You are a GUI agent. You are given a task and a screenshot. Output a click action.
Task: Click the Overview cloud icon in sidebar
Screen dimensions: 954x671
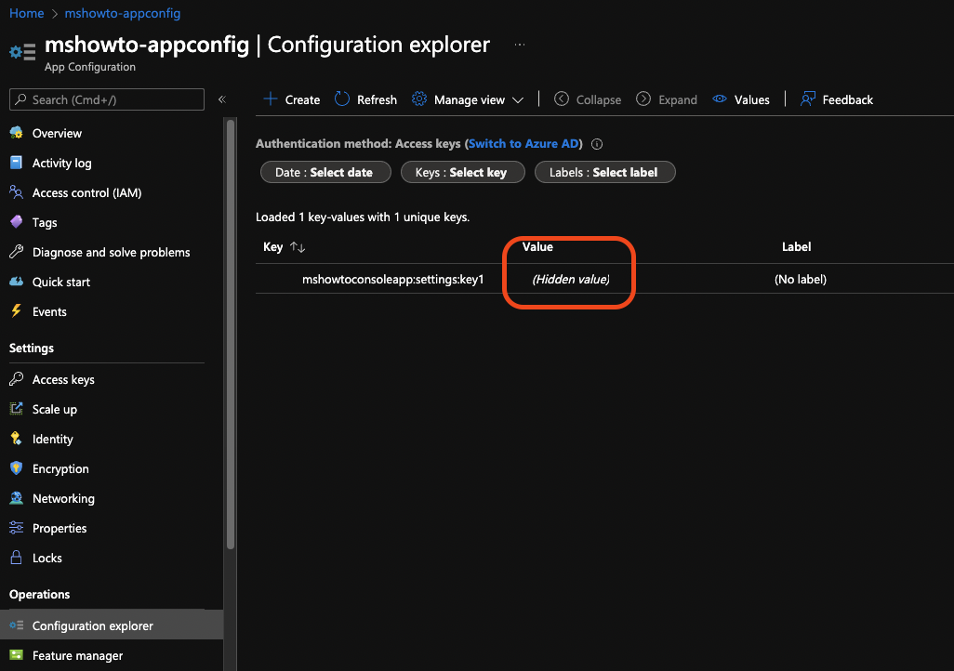[17, 133]
